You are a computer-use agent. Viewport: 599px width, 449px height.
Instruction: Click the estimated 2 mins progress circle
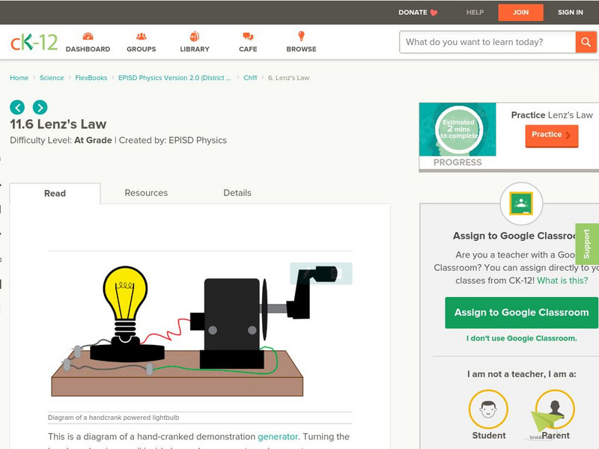[x=458, y=129]
